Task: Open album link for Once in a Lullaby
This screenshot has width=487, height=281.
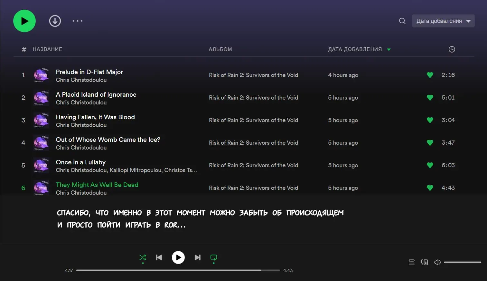Action: [x=253, y=165]
